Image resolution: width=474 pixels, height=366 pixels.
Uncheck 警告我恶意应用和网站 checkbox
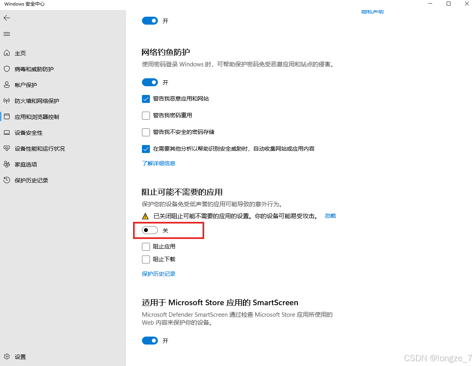pos(146,99)
